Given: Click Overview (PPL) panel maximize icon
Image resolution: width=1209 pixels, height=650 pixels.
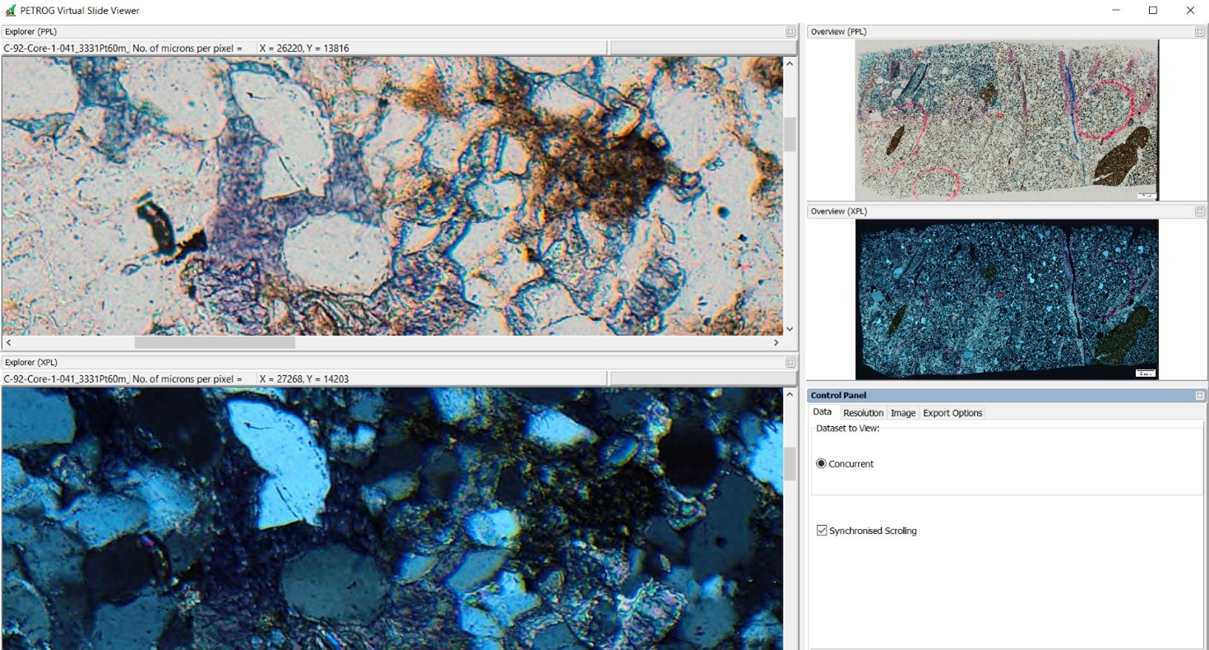Looking at the screenshot, I should pyautogui.click(x=1199, y=32).
